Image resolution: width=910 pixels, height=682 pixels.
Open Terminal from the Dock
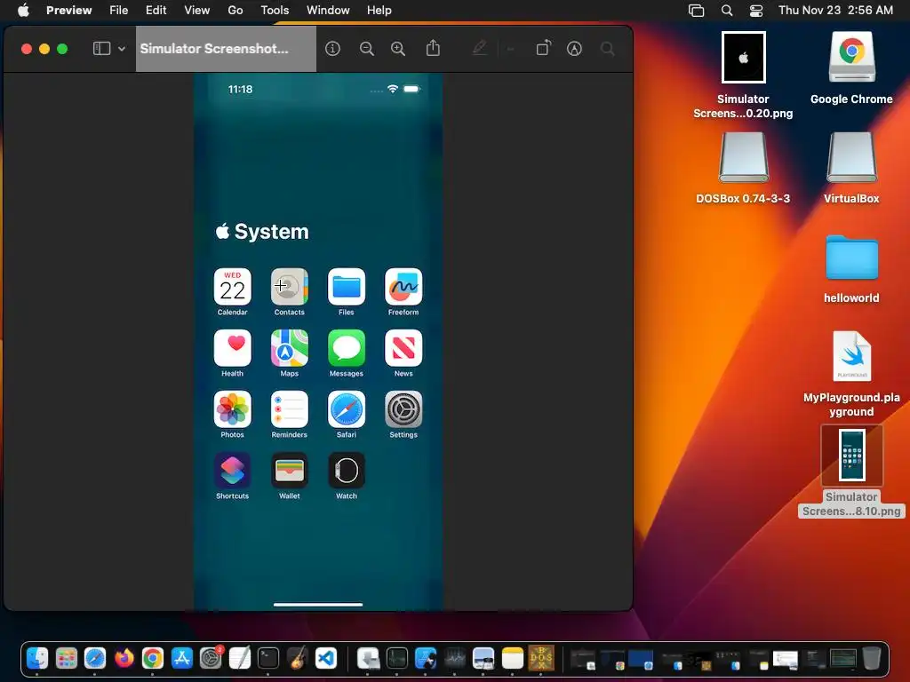click(268, 658)
